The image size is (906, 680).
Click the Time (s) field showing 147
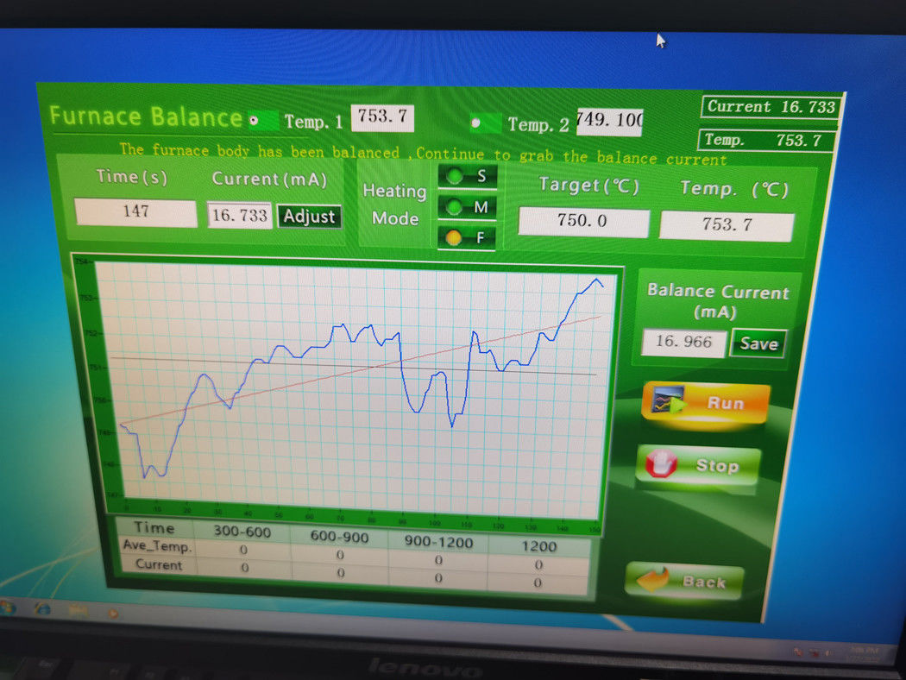click(x=135, y=212)
